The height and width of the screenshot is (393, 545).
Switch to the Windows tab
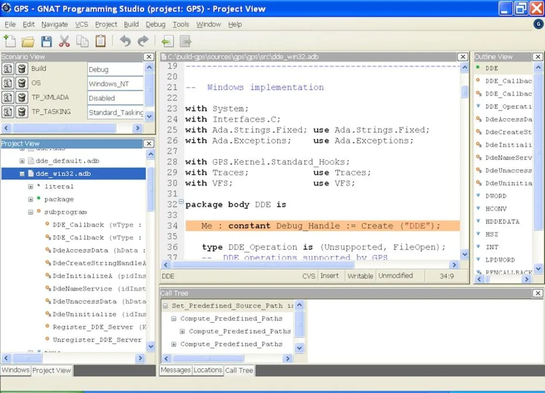(15, 370)
